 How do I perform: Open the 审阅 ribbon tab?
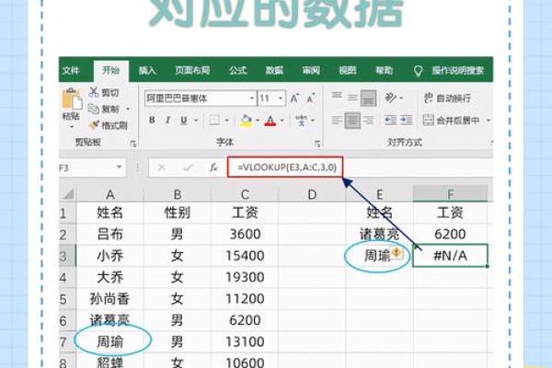[x=311, y=71]
